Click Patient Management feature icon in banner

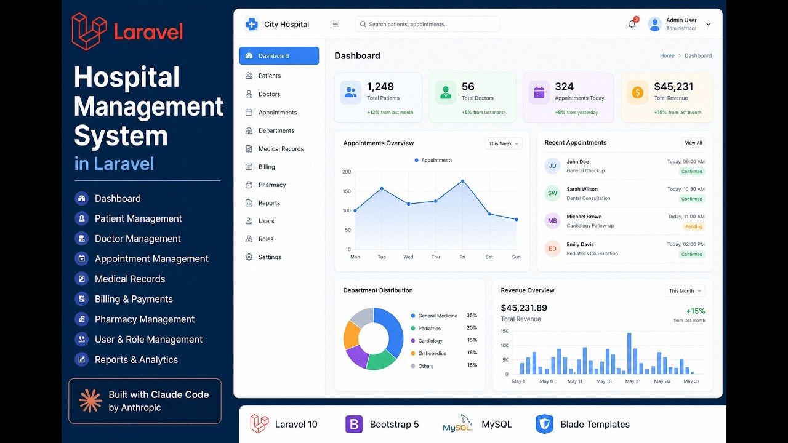click(x=81, y=218)
